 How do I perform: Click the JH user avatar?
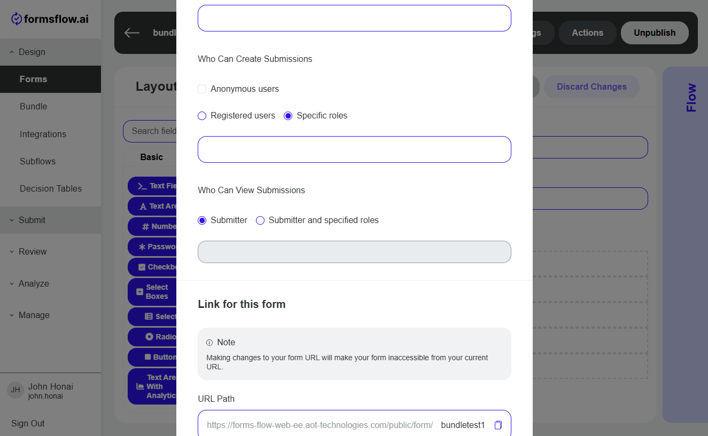[x=15, y=390]
